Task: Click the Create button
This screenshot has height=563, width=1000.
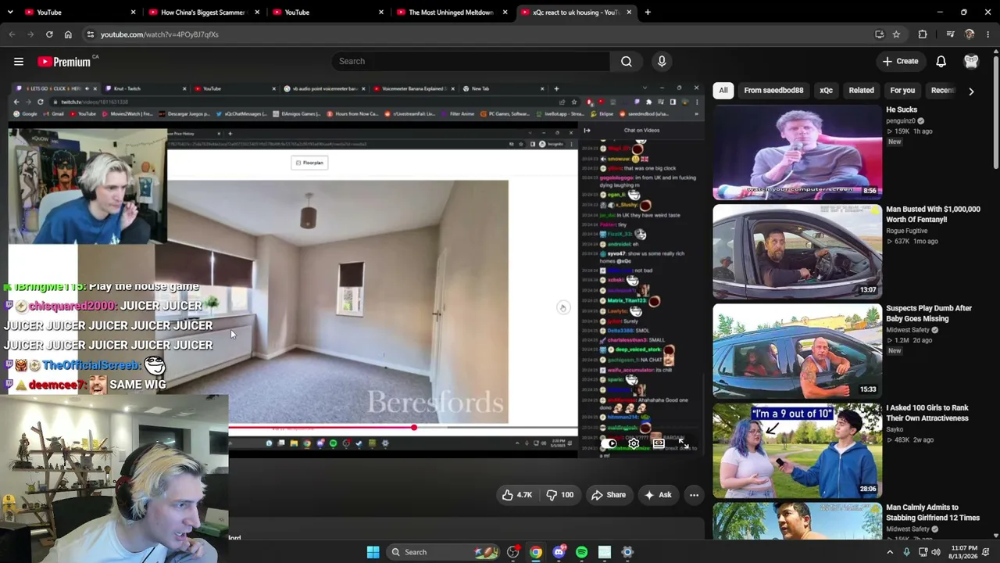Action: (x=900, y=61)
